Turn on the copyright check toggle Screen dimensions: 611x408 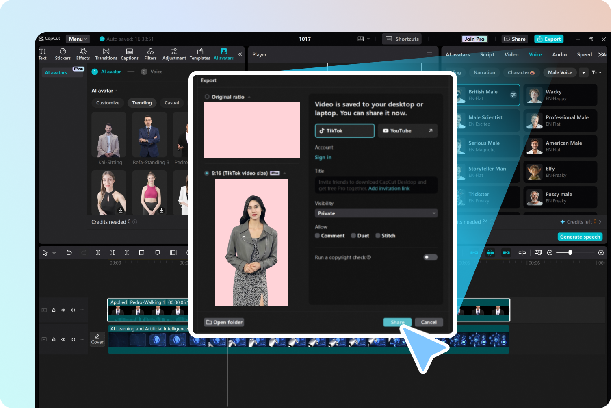click(x=430, y=257)
